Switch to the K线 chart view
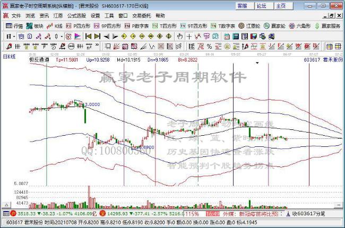 tap(55, 26)
